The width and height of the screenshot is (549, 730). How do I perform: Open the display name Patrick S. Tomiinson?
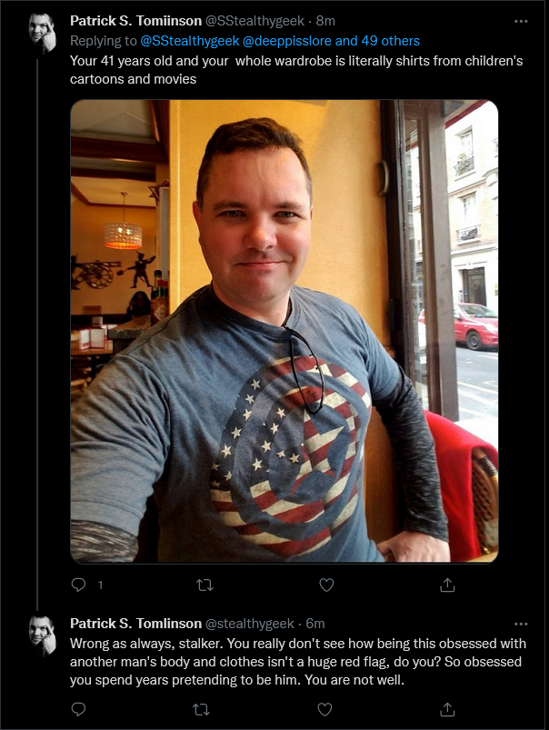135,21
